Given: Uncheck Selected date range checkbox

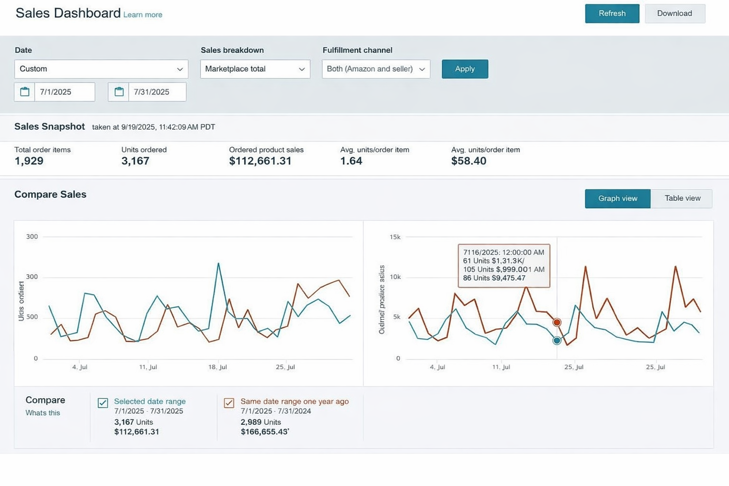Looking at the screenshot, I should [x=103, y=403].
